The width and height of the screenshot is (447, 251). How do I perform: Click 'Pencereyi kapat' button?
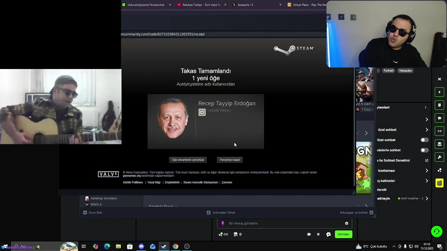(230, 160)
